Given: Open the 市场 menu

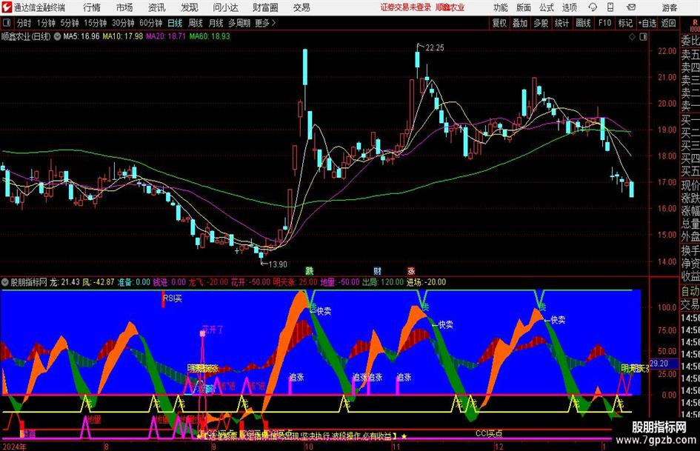Looking at the screenshot, I should (x=124, y=7).
